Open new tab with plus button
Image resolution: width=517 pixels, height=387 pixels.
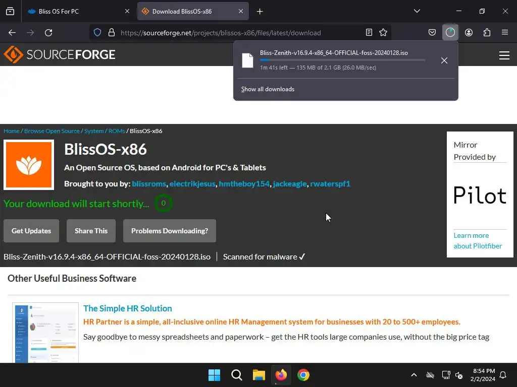pyautogui.click(x=260, y=12)
